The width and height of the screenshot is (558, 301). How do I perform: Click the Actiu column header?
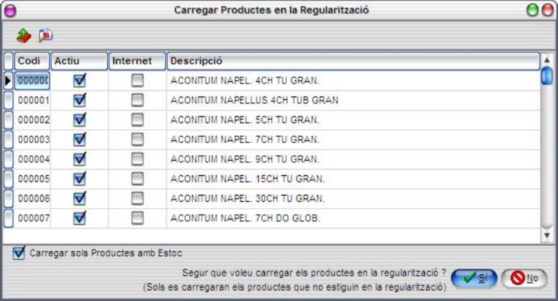point(79,61)
